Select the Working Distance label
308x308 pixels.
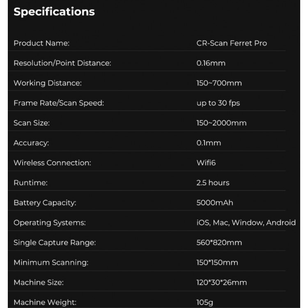48,83
